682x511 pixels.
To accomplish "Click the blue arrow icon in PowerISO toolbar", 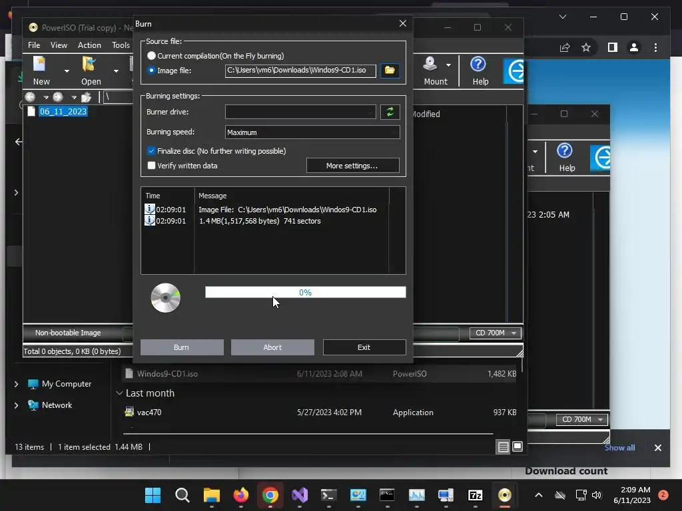I will coord(513,71).
